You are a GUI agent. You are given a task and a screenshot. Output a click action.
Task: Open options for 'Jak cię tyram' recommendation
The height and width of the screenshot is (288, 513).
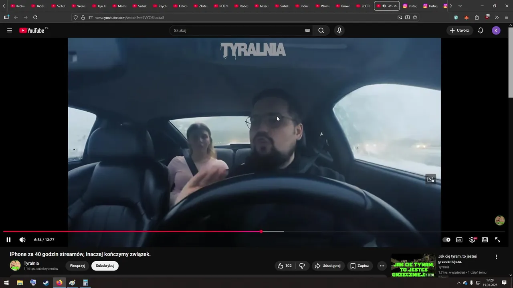(496, 257)
